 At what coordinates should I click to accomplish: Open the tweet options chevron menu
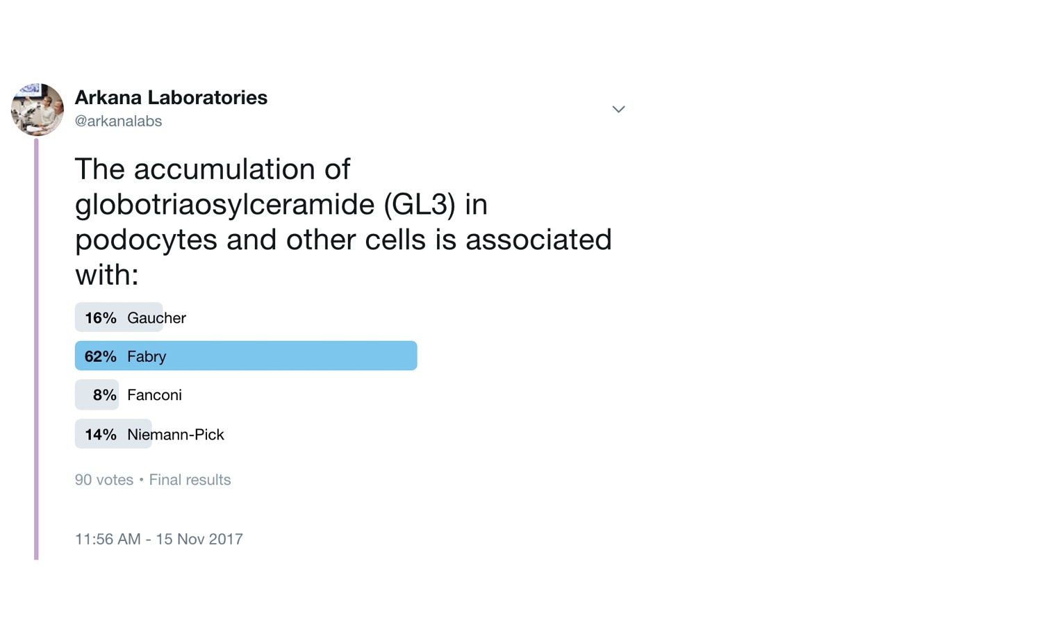click(618, 109)
